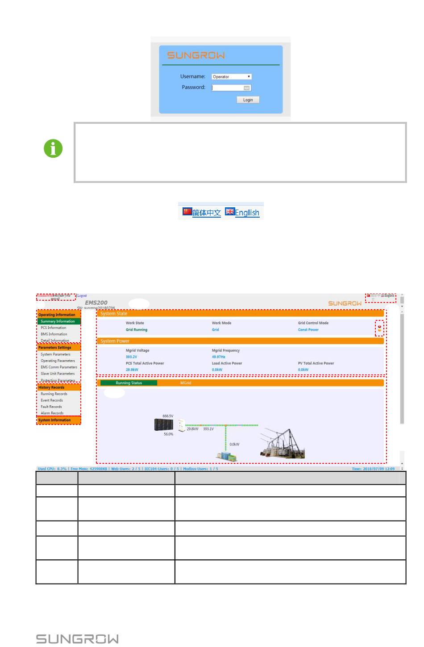Screen dimensions: 424x647
Task: Click the UK flag icon
Action: point(230,211)
